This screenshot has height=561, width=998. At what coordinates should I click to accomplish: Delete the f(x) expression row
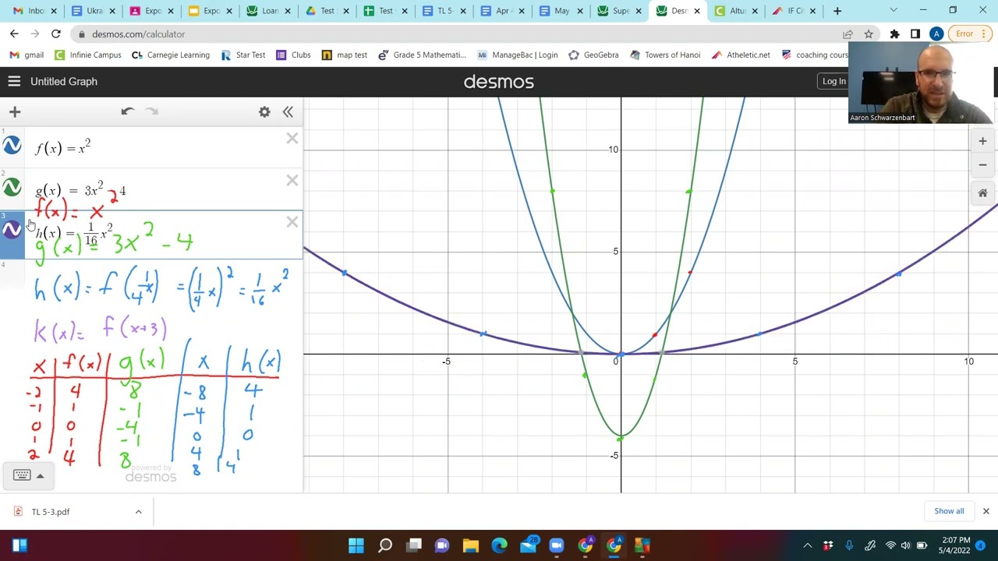292,139
